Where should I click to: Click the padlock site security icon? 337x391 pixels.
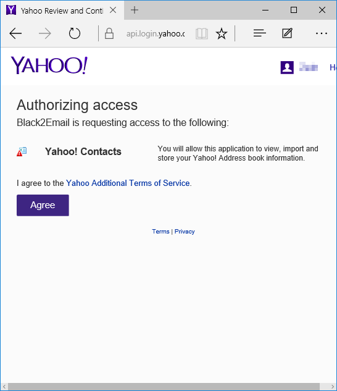click(109, 33)
